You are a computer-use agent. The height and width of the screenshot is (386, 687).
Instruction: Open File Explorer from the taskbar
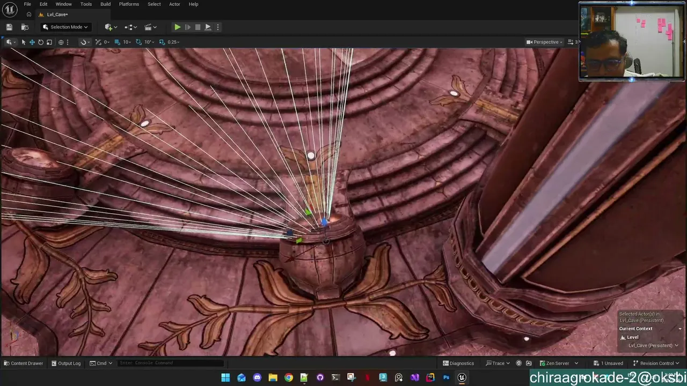click(273, 377)
